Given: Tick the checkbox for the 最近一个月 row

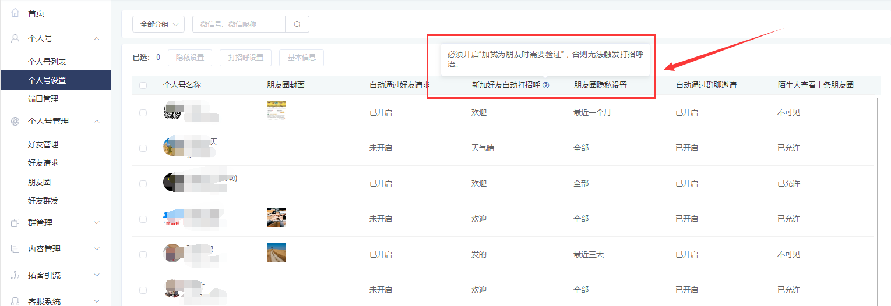Looking at the screenshot, I should (143, 113).
